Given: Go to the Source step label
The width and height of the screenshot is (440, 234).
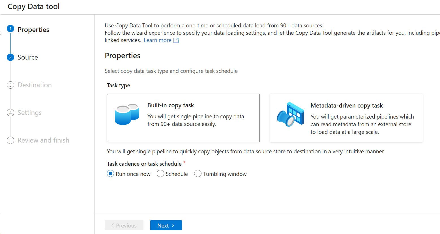Looking at the screenshot, I should pyautogui.click(x=28, y=57).
